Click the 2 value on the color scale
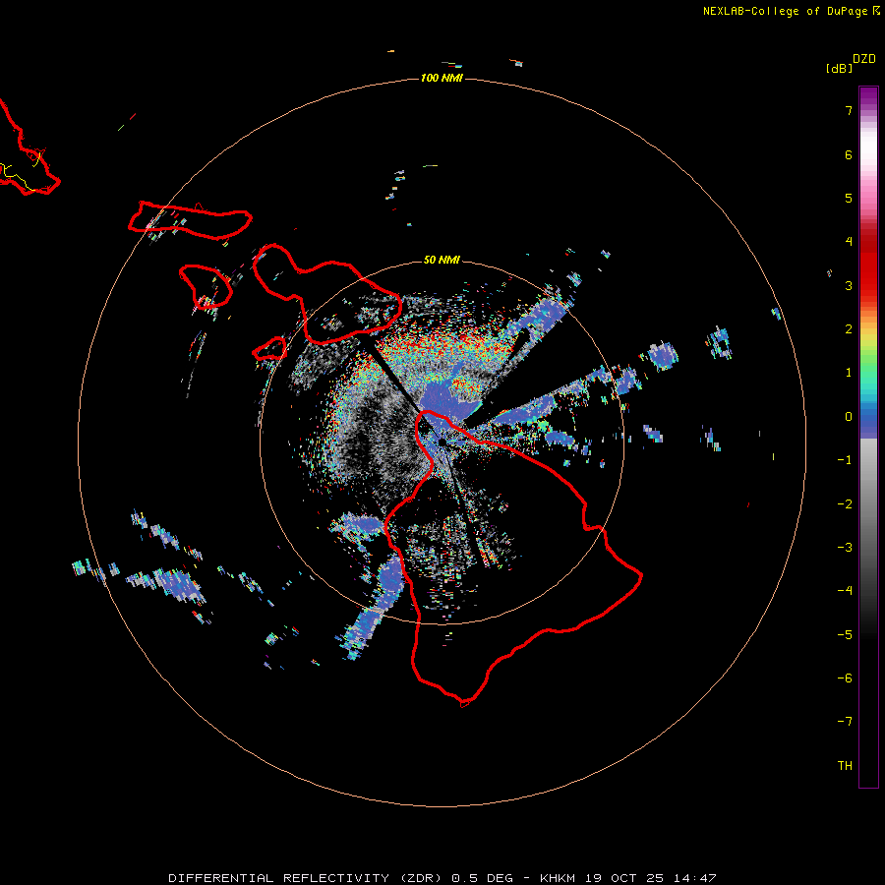 pos(849,329)
